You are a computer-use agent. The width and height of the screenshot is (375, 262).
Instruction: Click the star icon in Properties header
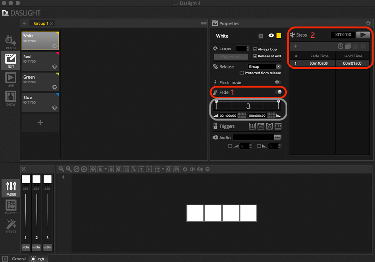[368, 23]
